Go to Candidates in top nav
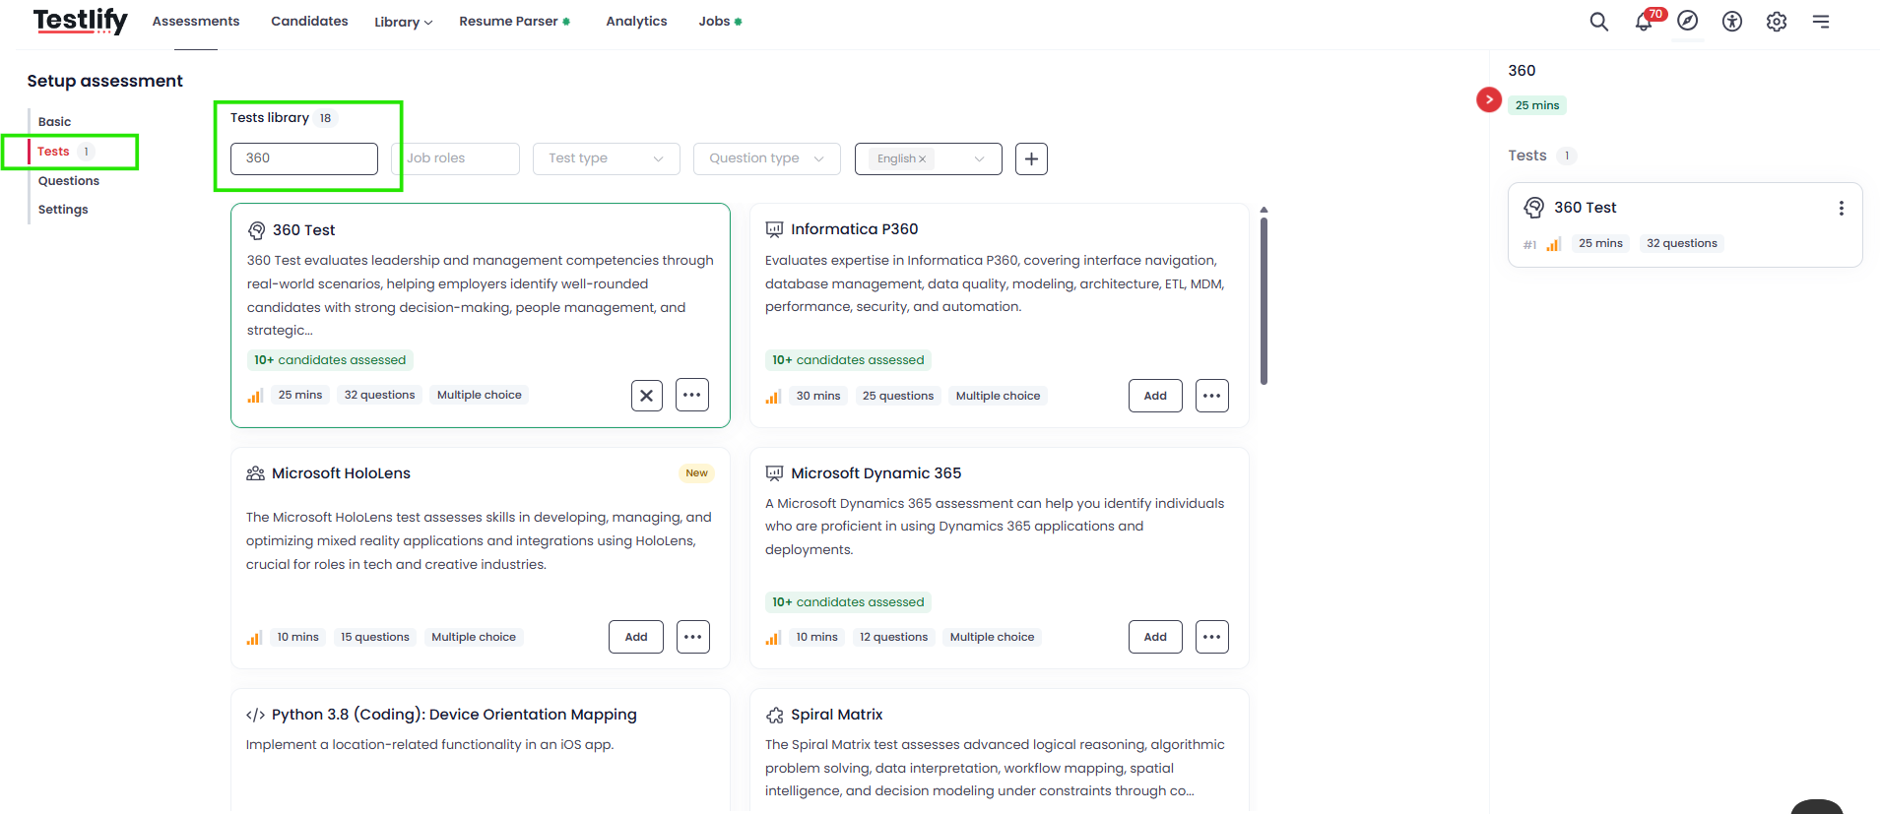 click(309, 22)
